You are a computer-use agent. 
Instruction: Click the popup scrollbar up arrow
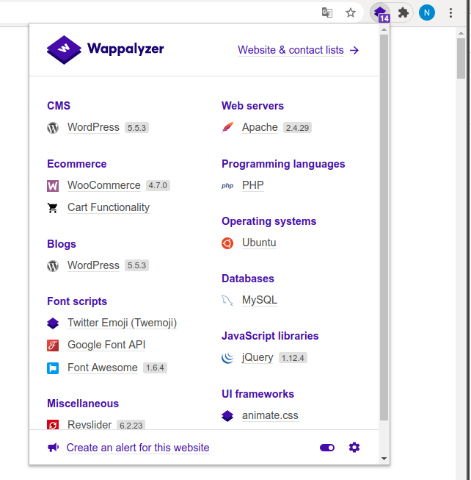pos(384,29)
